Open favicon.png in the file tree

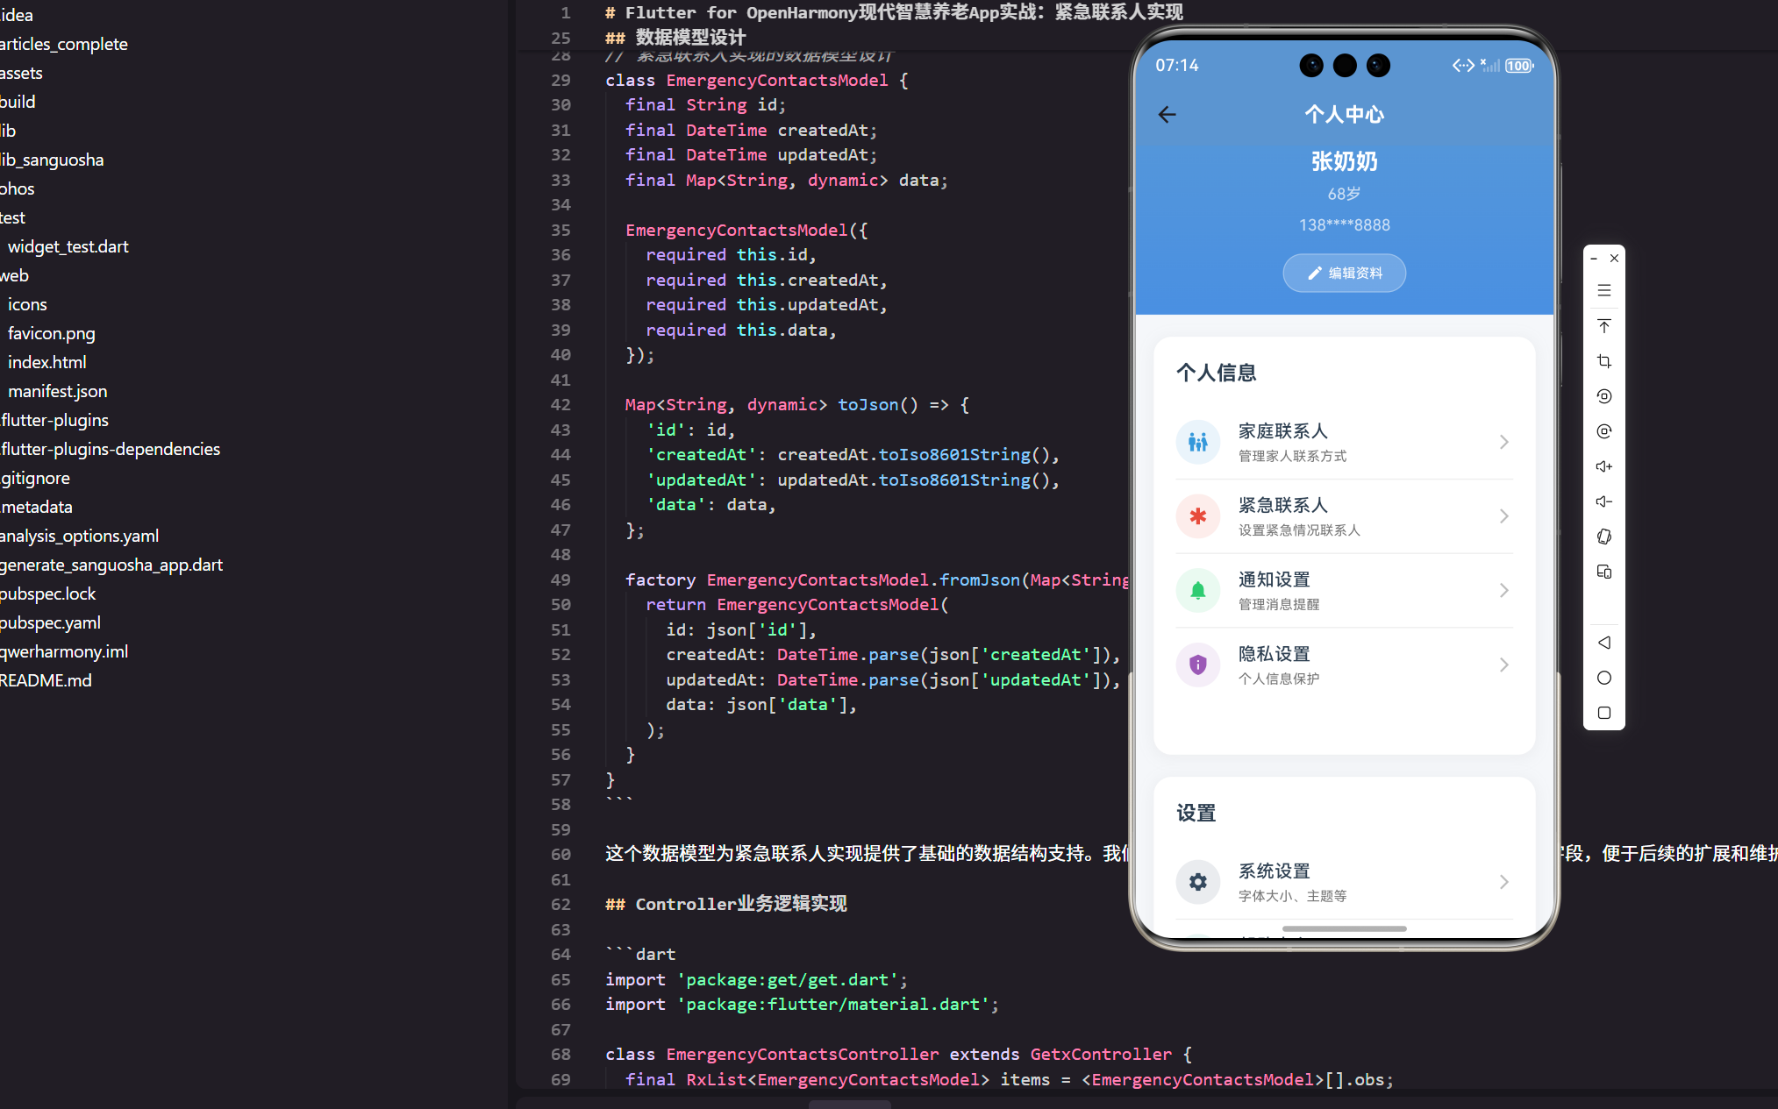(x=52, y=334)
